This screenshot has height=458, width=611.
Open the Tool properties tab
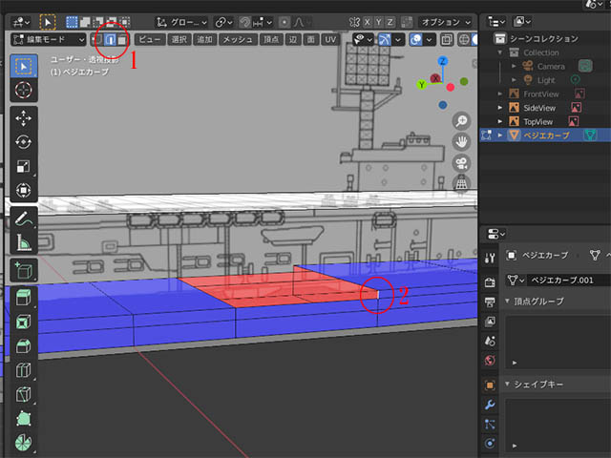click(x=490, y=258)
